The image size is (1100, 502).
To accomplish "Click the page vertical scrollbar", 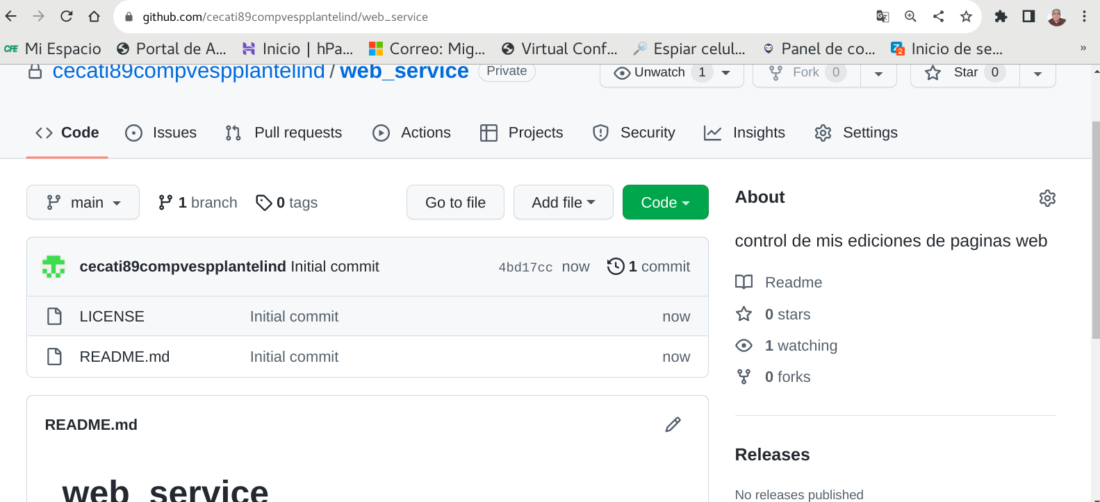I will click(x=1095, y=229).
